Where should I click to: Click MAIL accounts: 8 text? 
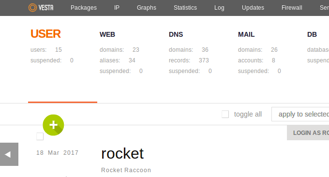point(256,60)
